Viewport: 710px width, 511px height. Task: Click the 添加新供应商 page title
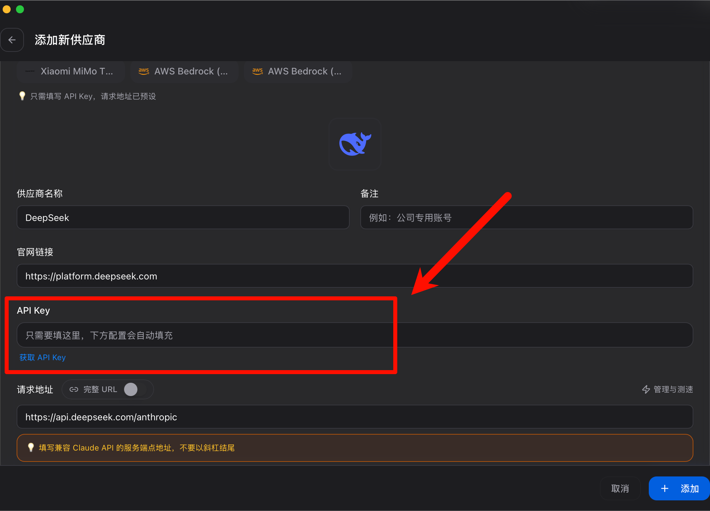point(70,40)
